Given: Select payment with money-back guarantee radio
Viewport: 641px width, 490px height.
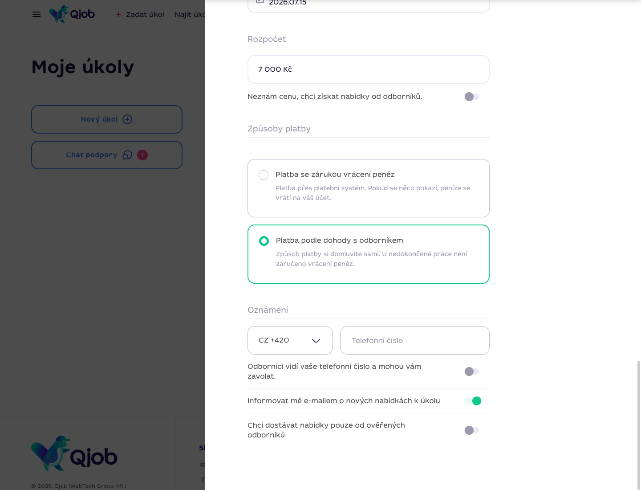Looking at the screenshot, I should [264, 175].
